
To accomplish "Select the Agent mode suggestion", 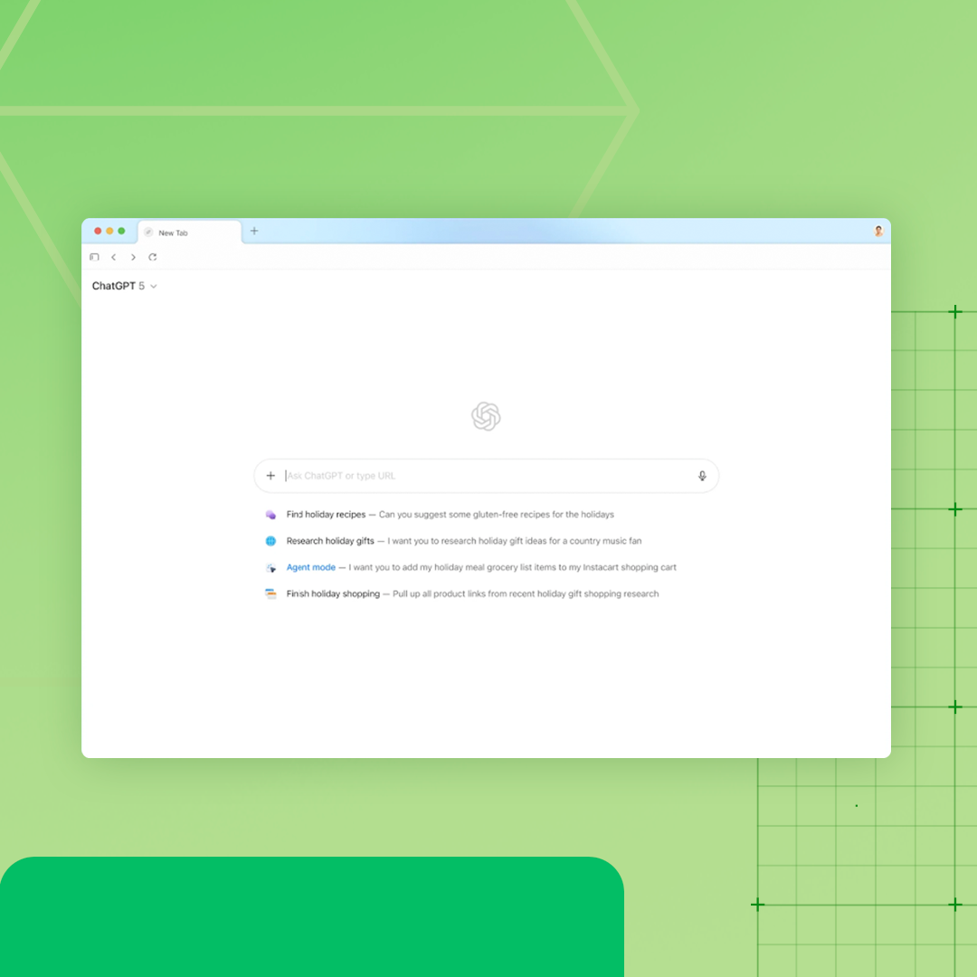I will pyautogui.click(x=311, y=567).
